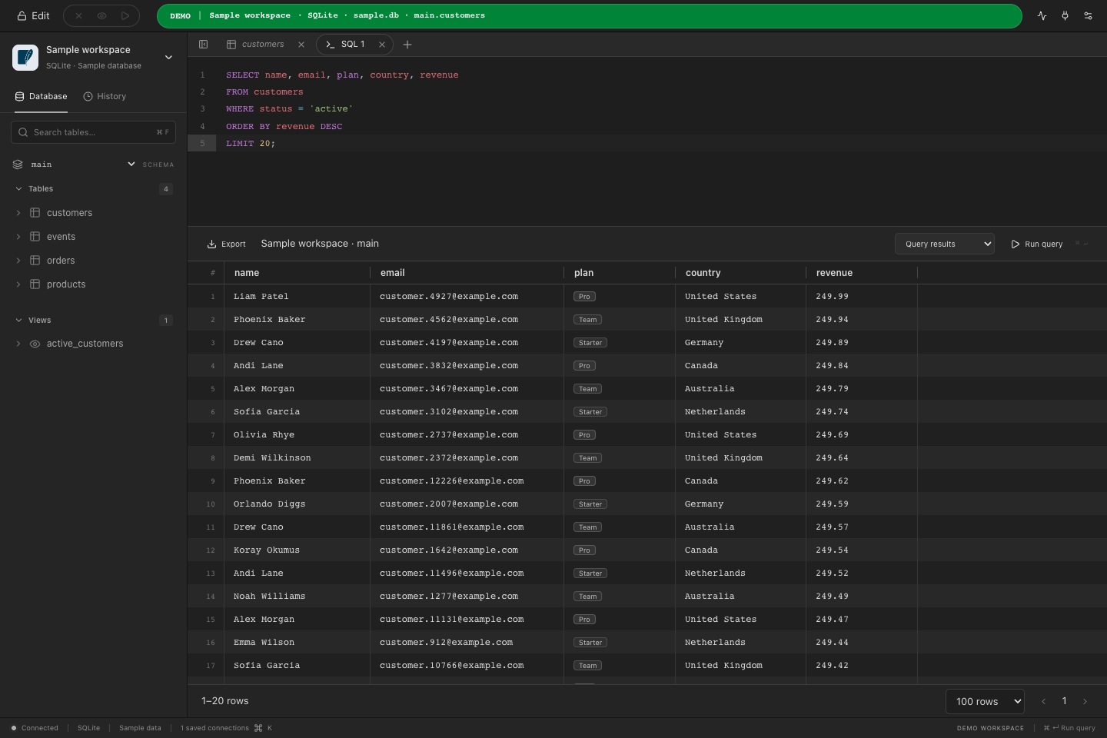Go to next results page arrow
This screenshot has width=1107, height=738.
pyautogui.click(x=1085, y=701)
